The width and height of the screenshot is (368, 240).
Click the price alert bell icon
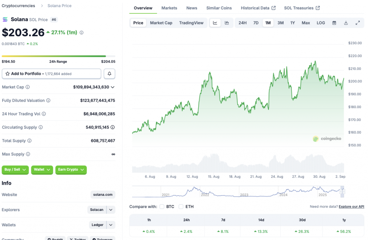109,74
